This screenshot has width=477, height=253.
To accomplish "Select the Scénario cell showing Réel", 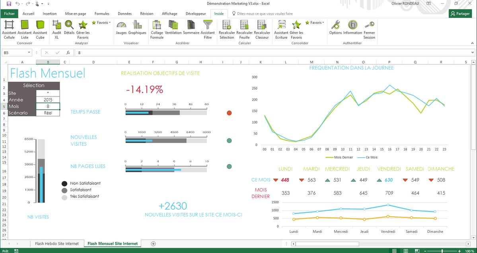I will pyautogui.click(x=48, y=113).
